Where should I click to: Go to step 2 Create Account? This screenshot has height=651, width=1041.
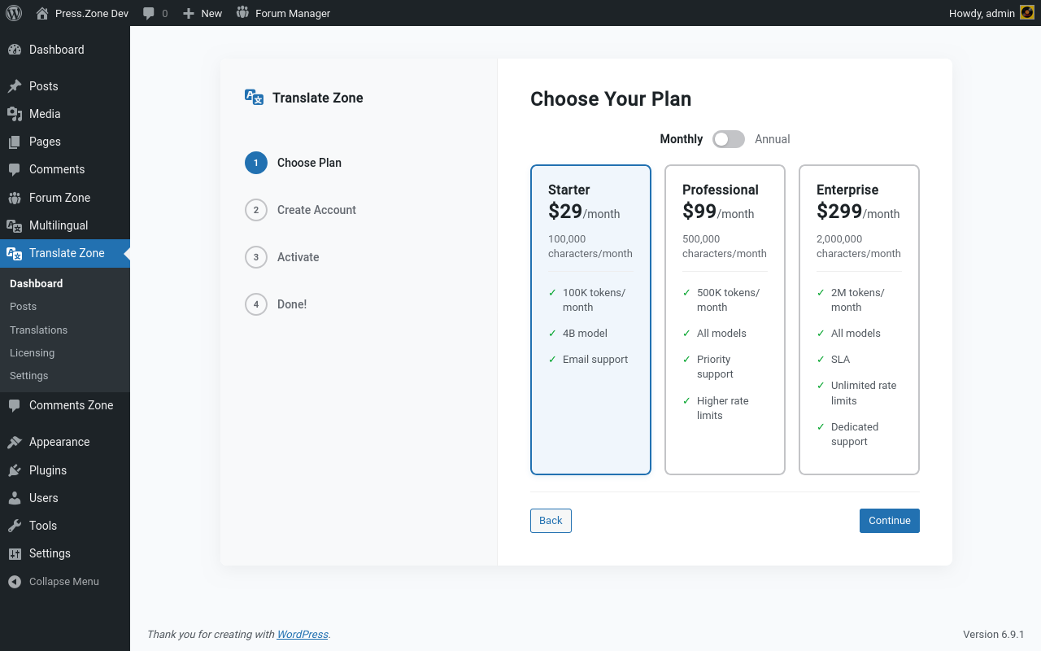[300, 210]
